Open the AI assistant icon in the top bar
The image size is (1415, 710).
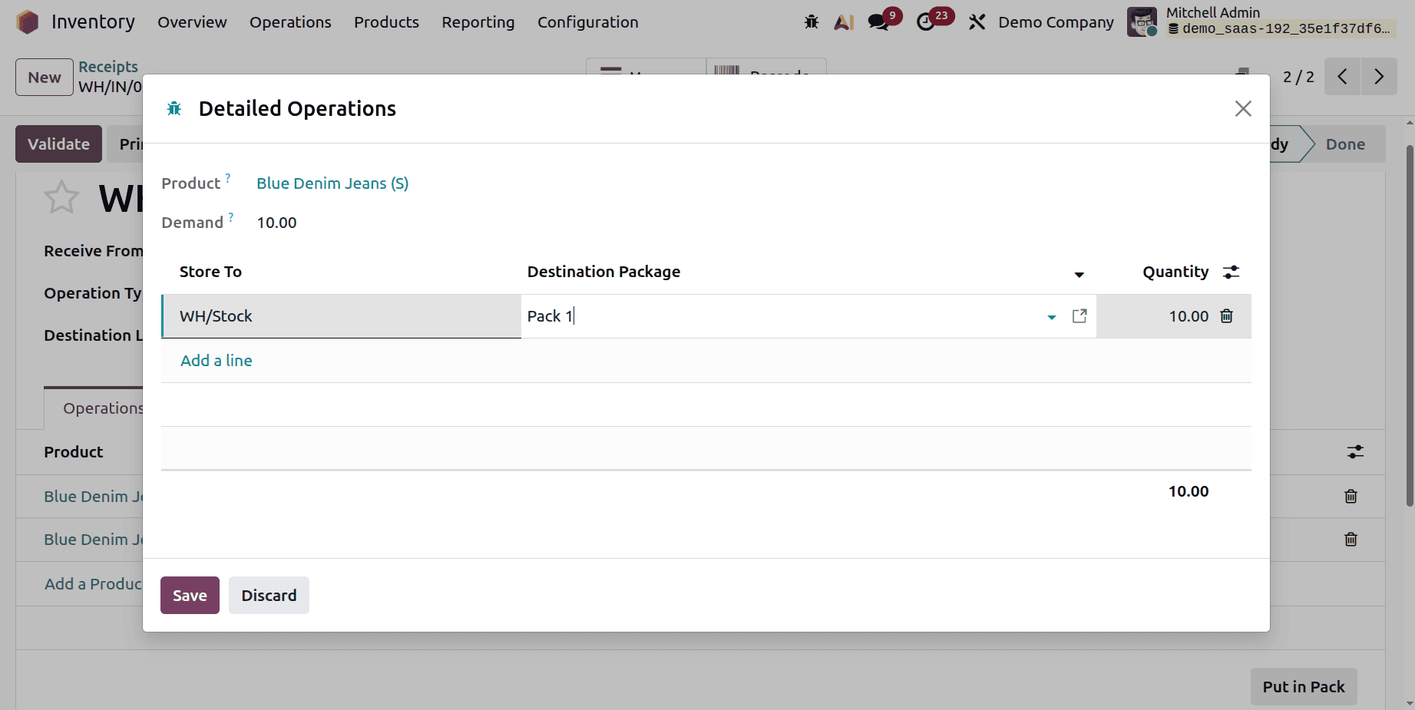[843, 21]
